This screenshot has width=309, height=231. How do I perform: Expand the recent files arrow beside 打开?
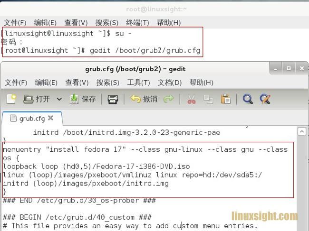coord(59,99)
